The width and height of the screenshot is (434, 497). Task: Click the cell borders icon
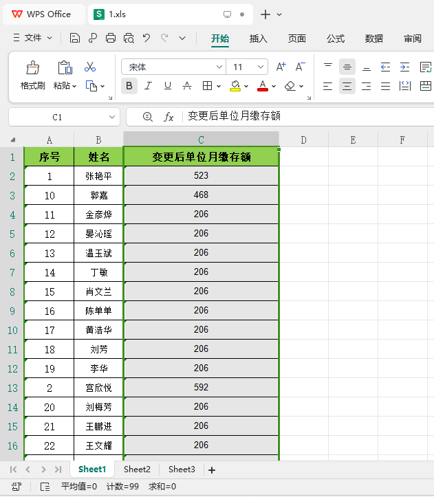click(207, 86)
